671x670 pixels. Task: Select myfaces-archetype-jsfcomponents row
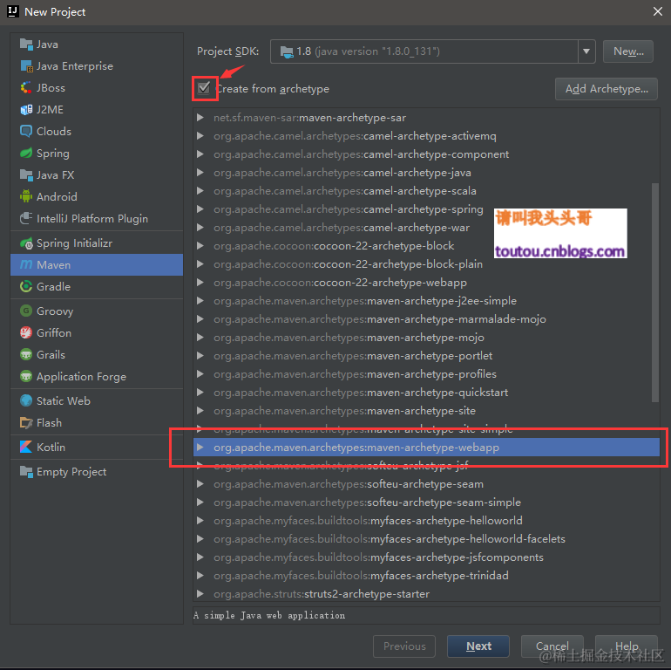point(426,557)
